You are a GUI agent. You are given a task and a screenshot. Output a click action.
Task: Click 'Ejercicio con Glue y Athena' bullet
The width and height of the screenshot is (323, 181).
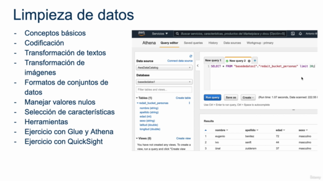pyautogui.click(x=69, y=132)
